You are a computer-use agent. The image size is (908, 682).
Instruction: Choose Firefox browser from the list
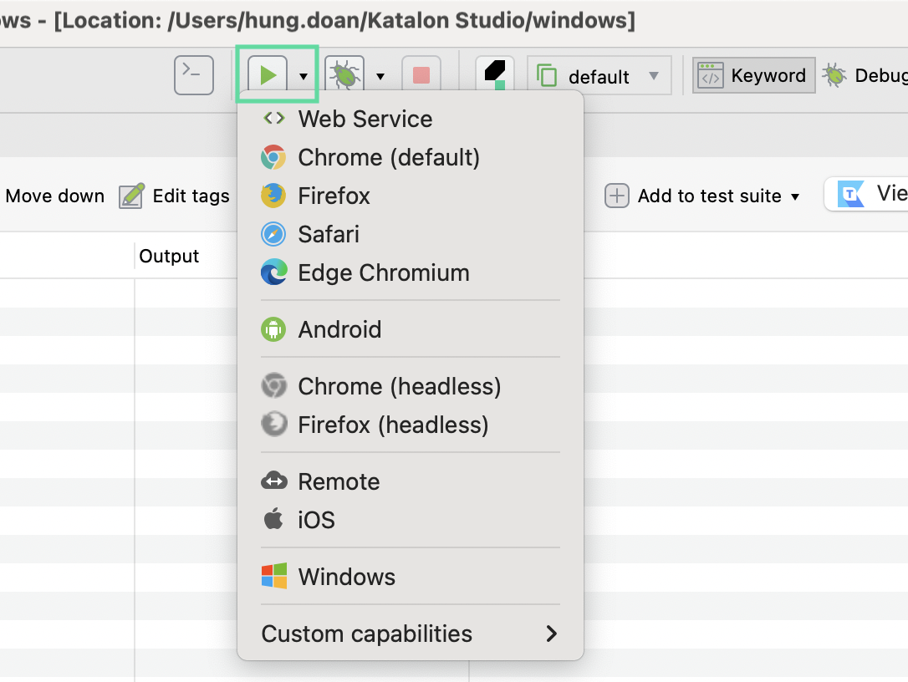334,196
